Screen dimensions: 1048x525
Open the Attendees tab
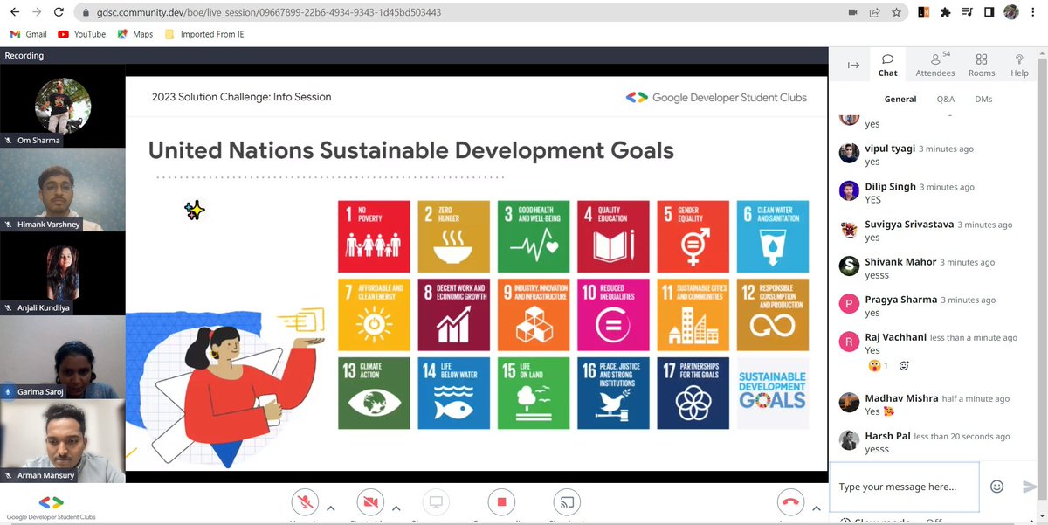[935, 66]
